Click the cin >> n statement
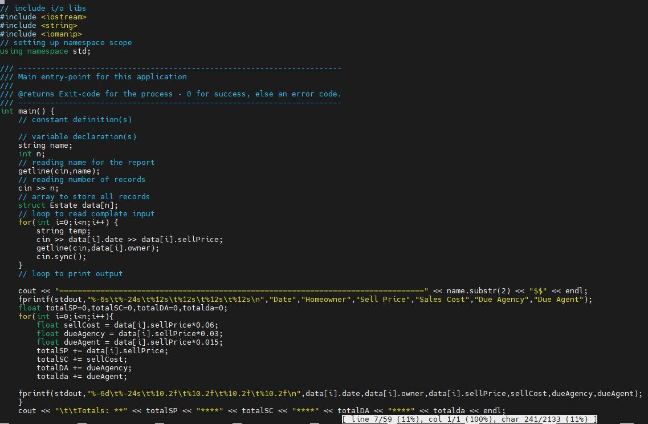The image size is (648, 424). pos(35,188)
